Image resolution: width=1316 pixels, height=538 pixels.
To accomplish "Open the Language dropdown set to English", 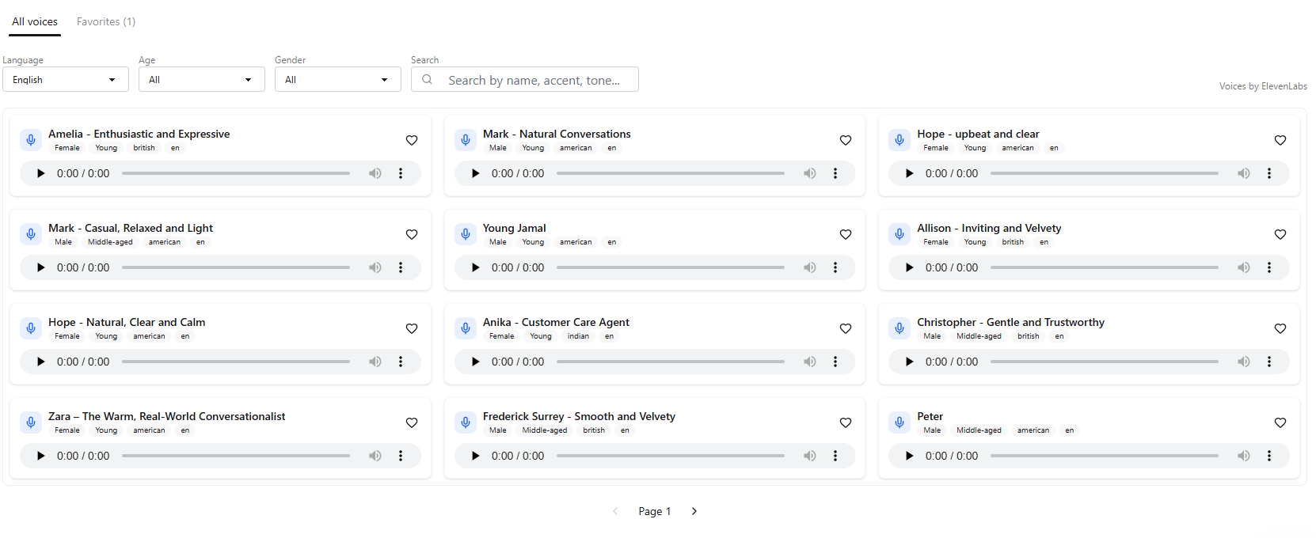I will [65, 80].
